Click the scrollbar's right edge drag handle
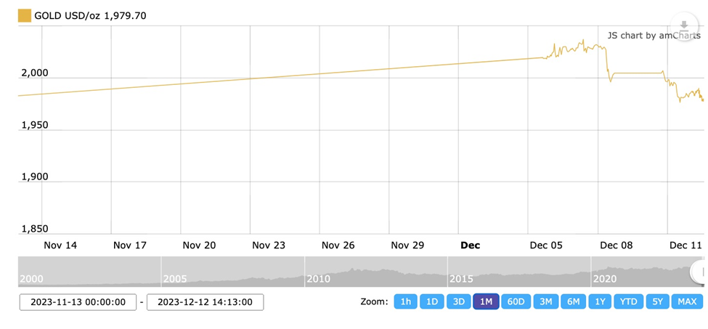The image size is (708, 329). (x=702, y=272)
